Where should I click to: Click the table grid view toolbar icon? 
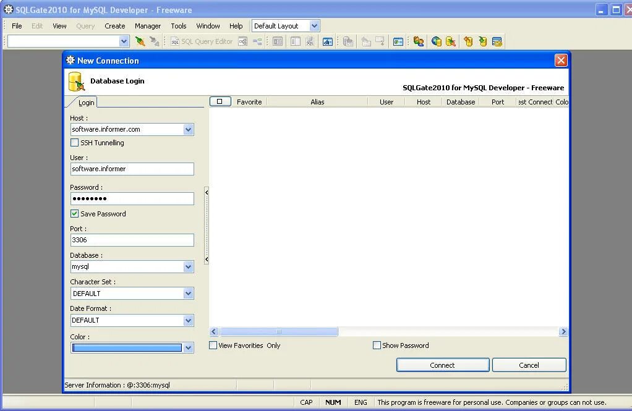click(x=277, y=41)
